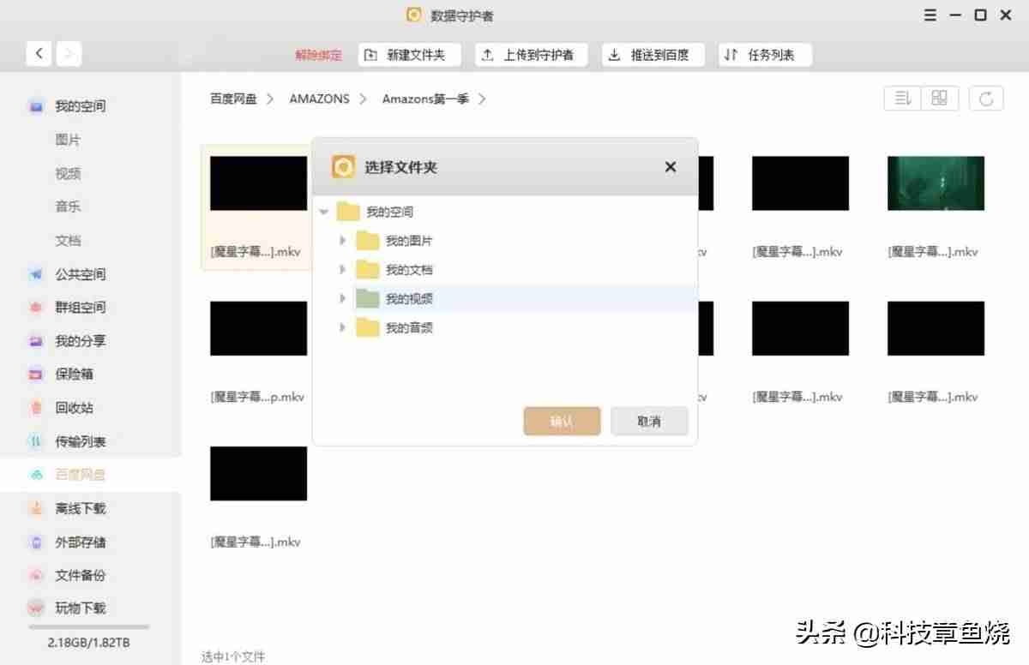The height and width of the screenshot is (665, 1029).
Task: Click file name [魔星字幕...p.mkv
Action: click(x=257, y=397)
